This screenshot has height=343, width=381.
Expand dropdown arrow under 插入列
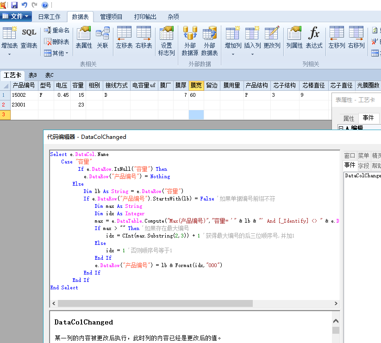252,54
